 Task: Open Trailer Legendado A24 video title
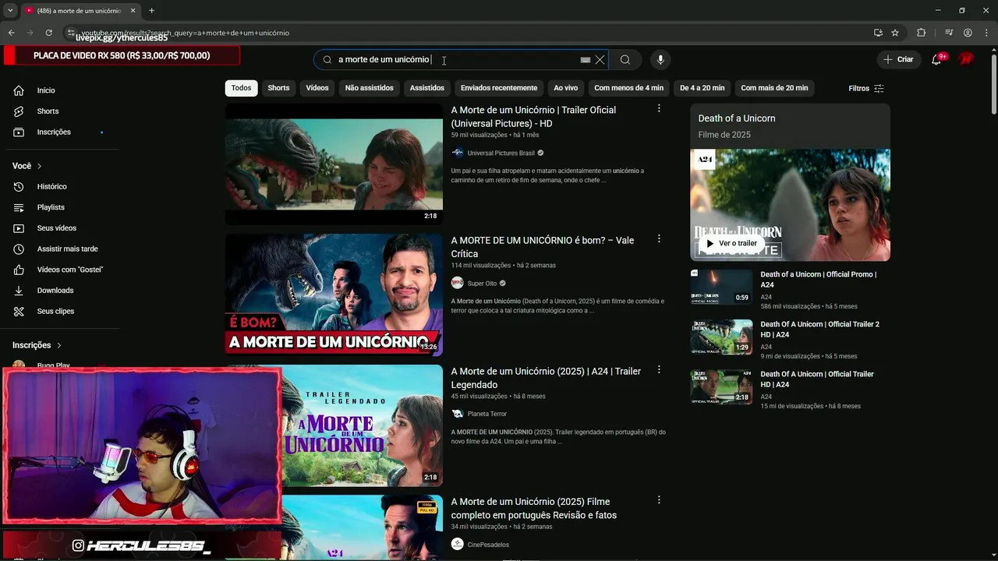[x=546, y=378]
